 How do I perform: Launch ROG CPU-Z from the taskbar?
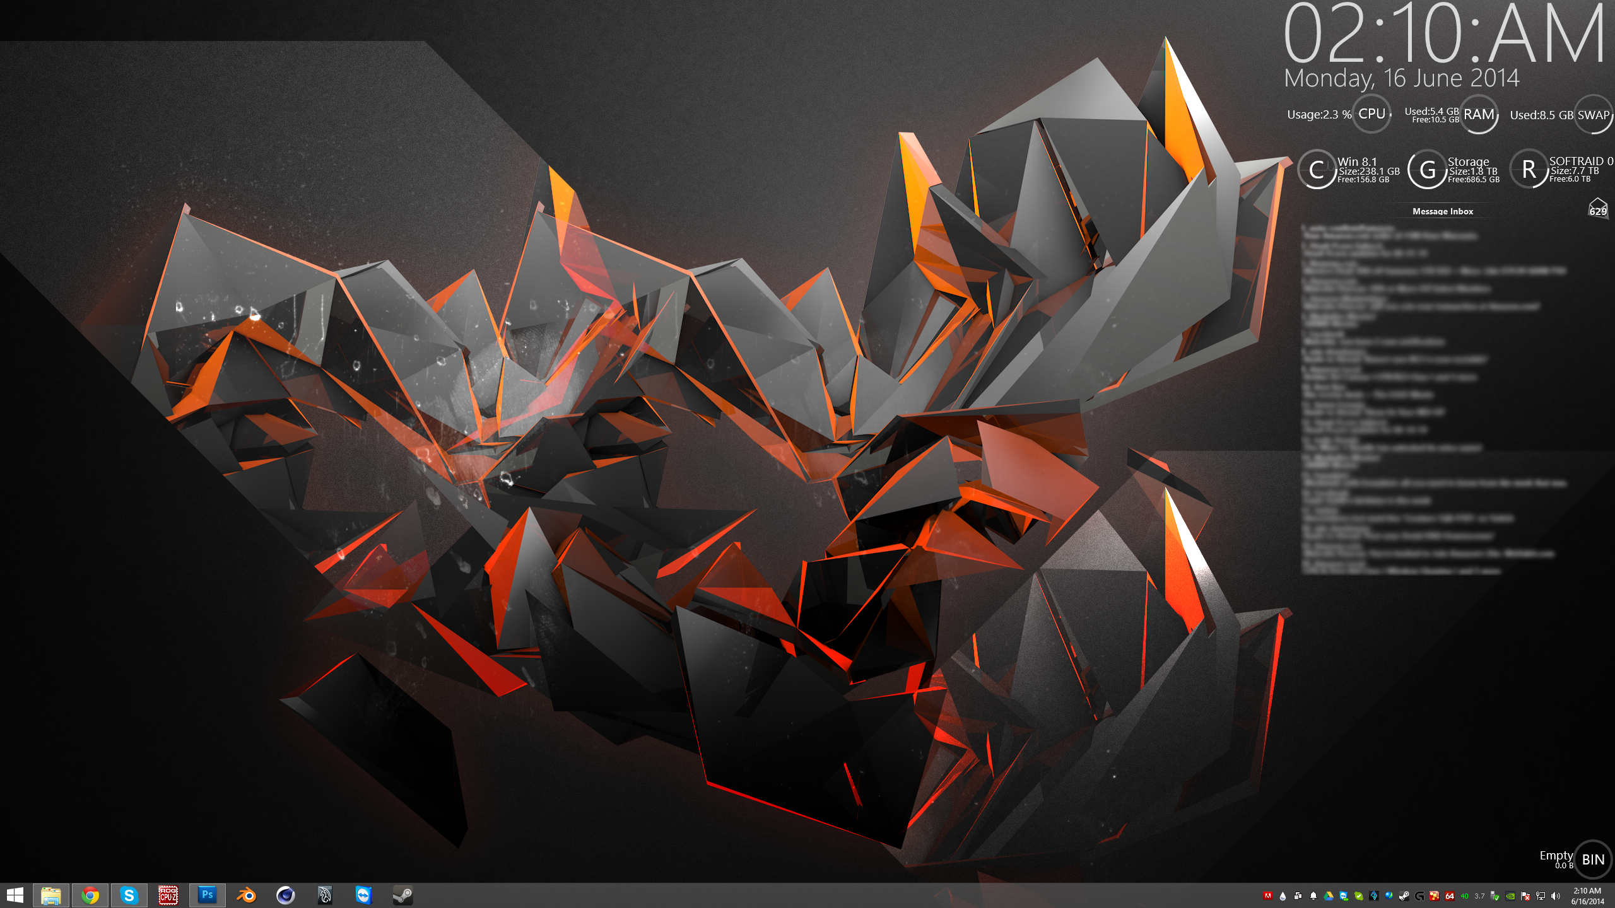click(168, 895)
